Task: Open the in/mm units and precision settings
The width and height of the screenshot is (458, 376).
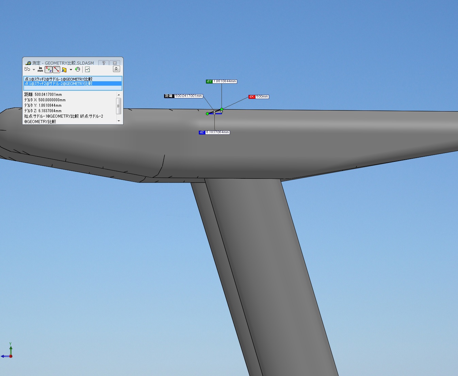Action: pyautogui.click(x=40, y=69)
